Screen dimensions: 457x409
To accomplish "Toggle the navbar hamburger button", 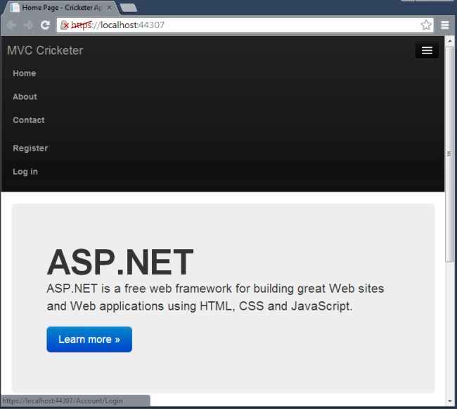I will 427,51.
